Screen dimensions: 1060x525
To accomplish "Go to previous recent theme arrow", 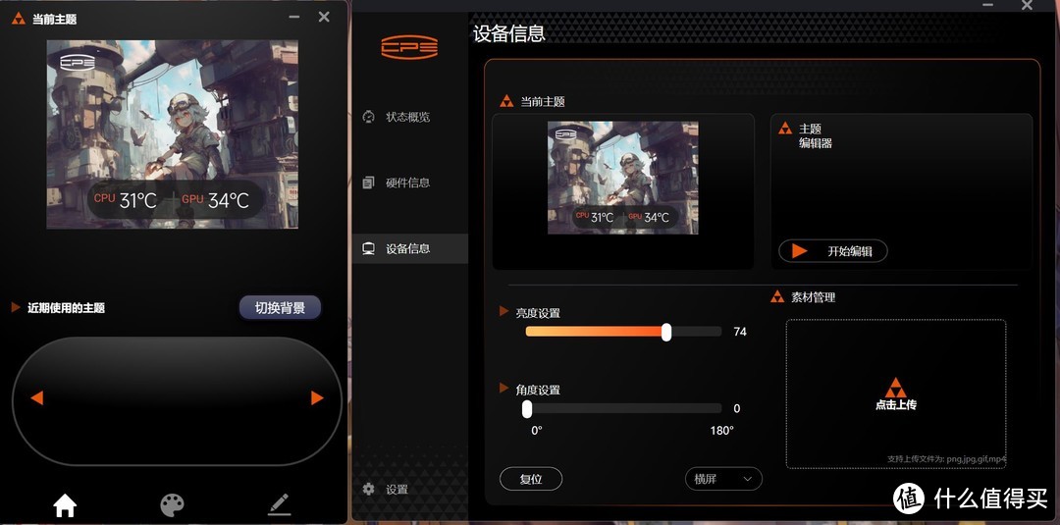I will [x=37, y=398].
